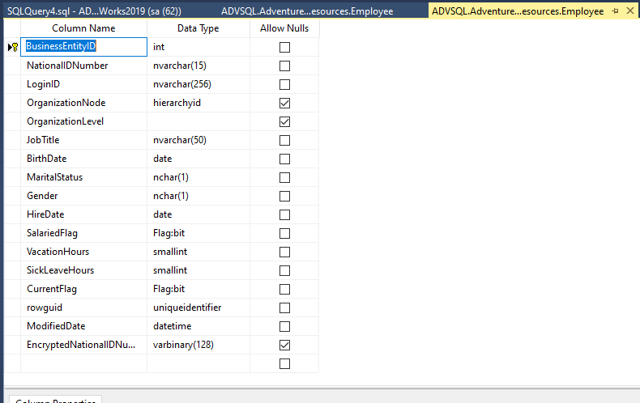This screenshot has width=640, height=403.
Task: Edit the BusinessEntityID column name field
Action: (x=83, y=47)
